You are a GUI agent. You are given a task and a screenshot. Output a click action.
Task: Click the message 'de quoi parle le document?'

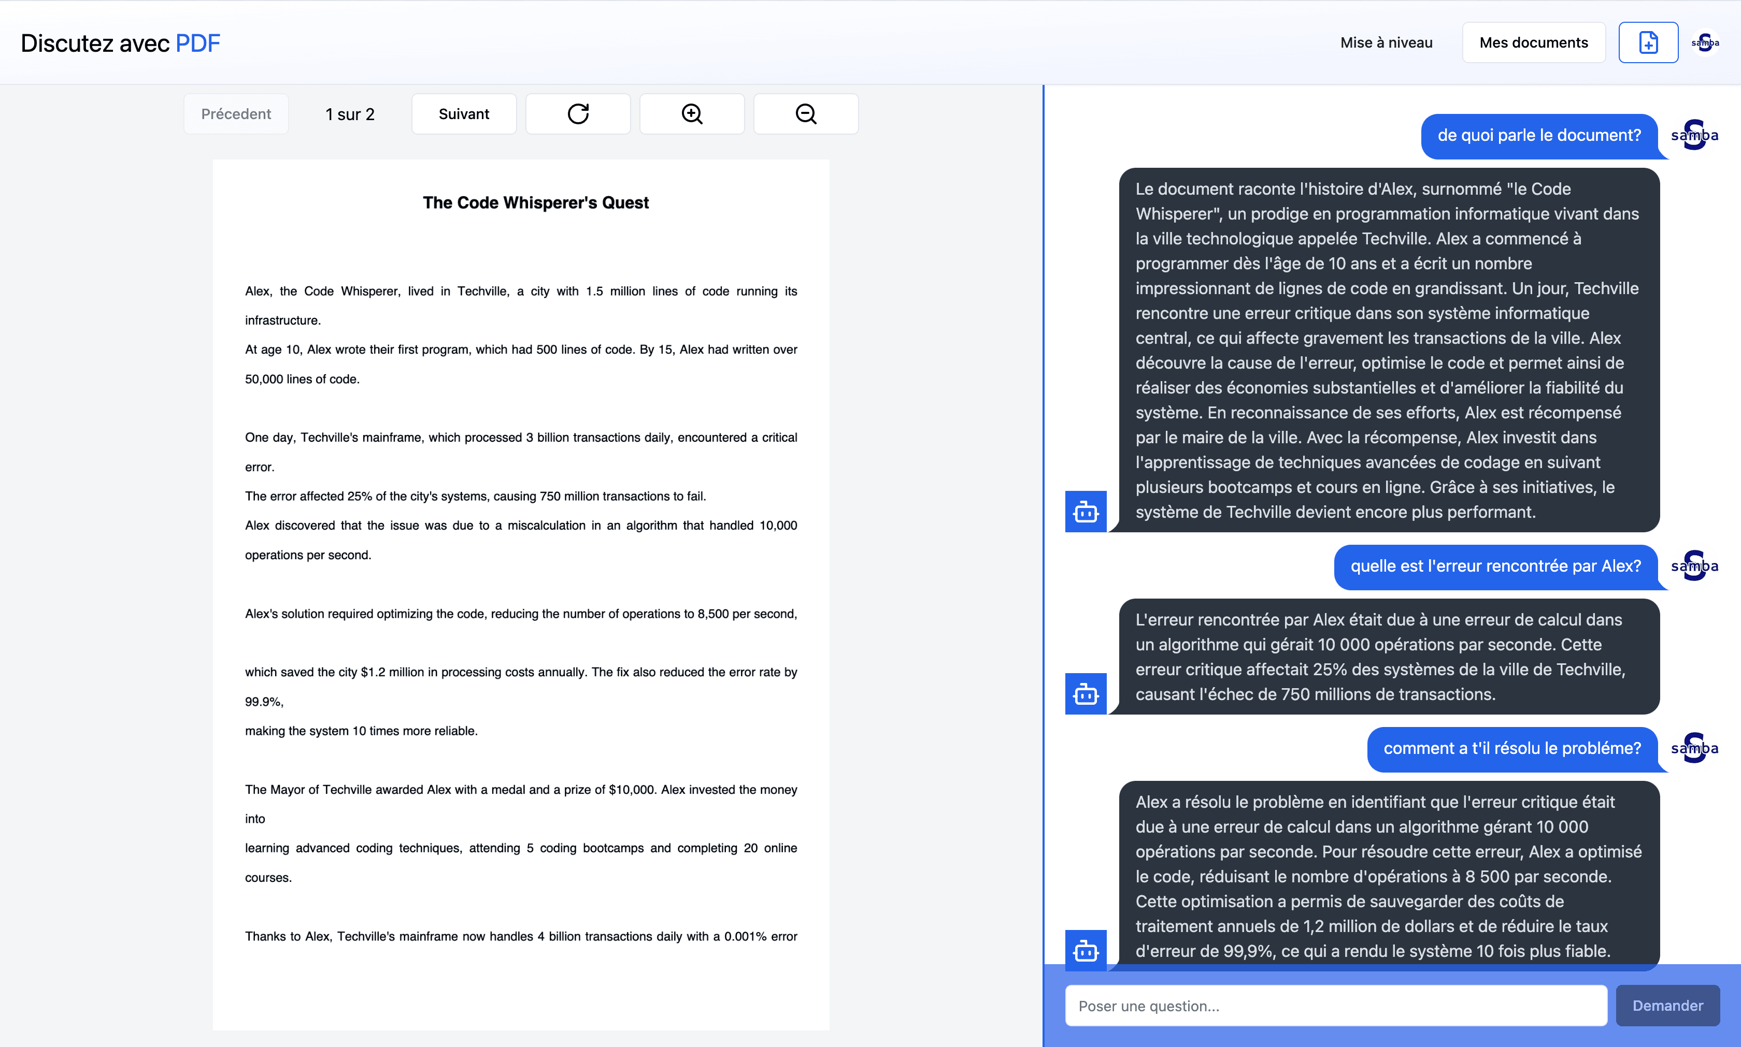coord(1539,136)
